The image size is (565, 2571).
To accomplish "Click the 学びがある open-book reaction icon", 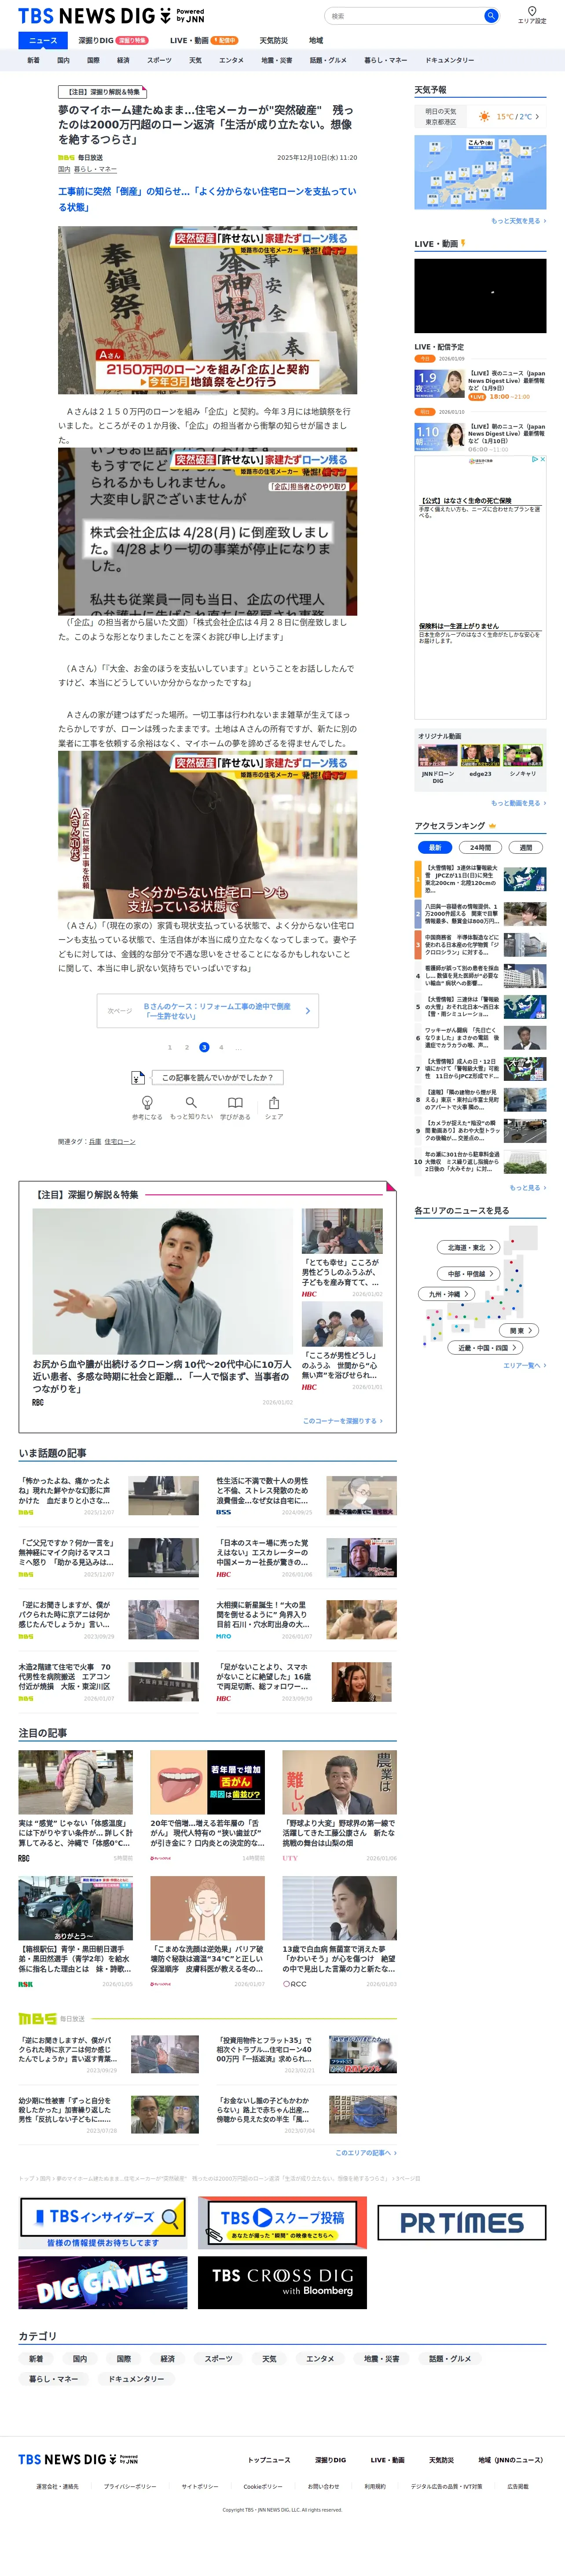I will 235,1102.
